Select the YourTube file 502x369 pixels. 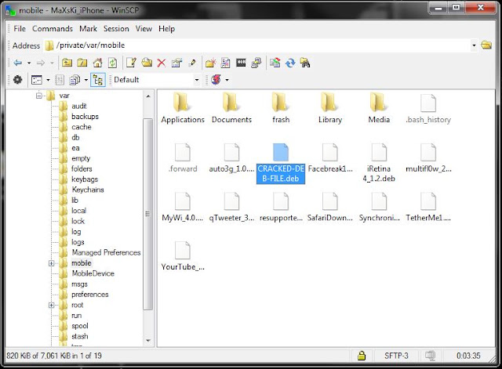coord(183,256)
